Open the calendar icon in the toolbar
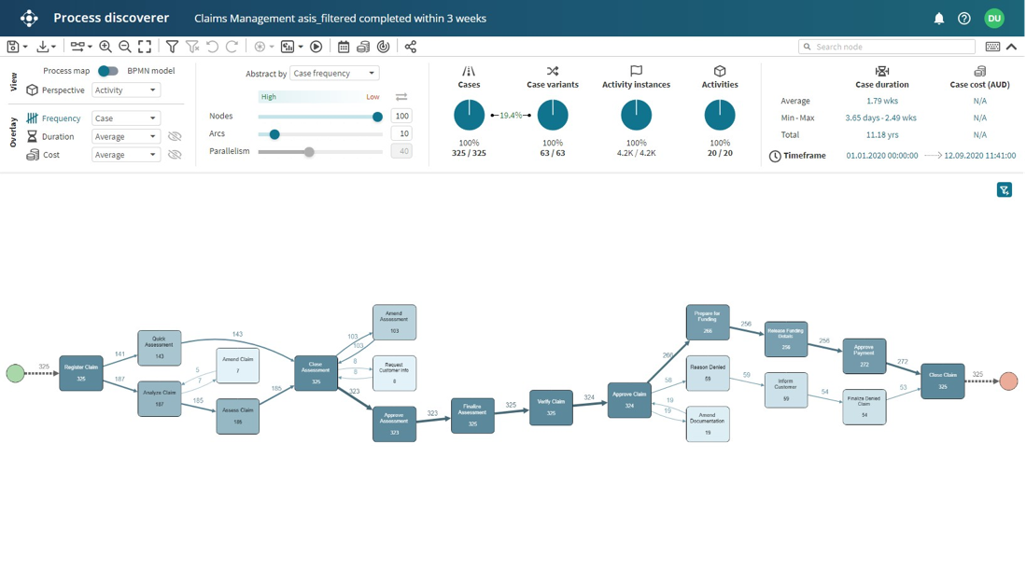This screenshot has width=1026, height=582. [344, 47]
